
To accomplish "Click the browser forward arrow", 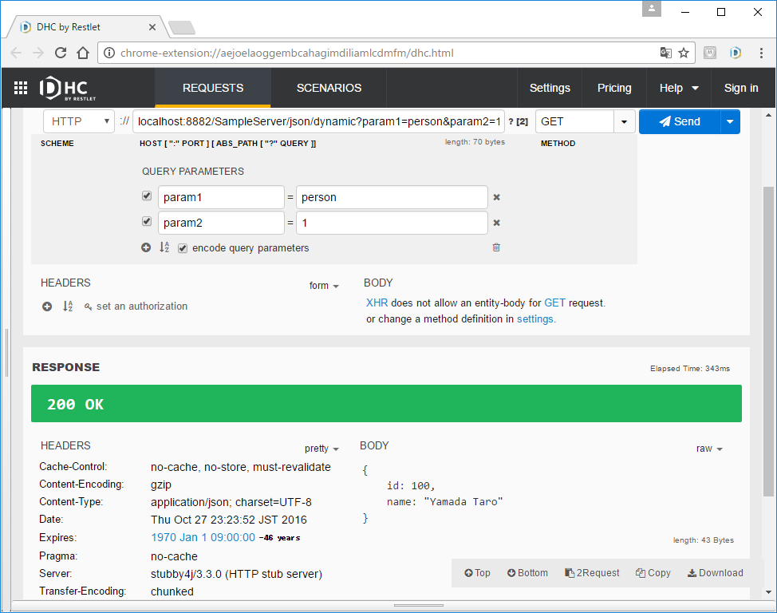I will click(x=38, y=53).
